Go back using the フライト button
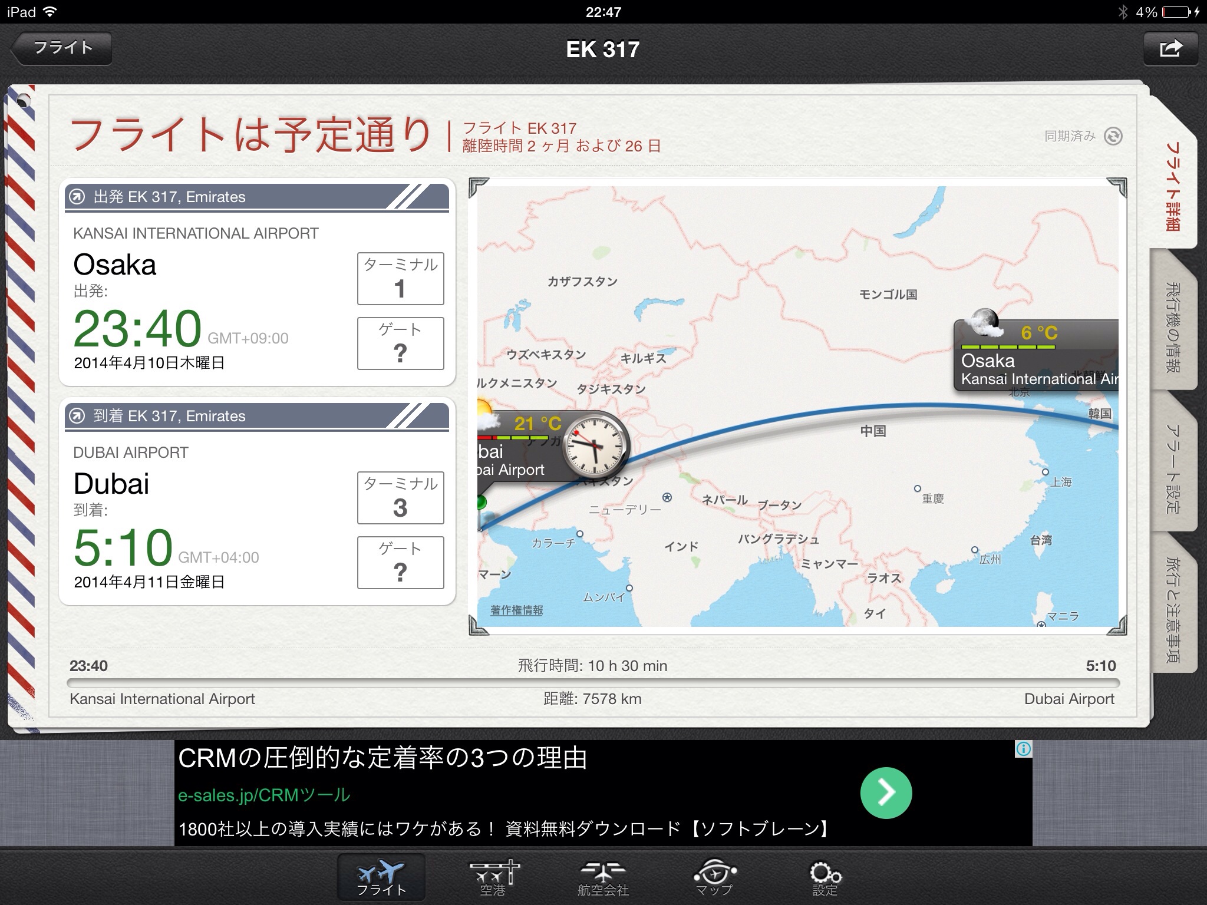The image size is (1207, 905). pos(61,48)
